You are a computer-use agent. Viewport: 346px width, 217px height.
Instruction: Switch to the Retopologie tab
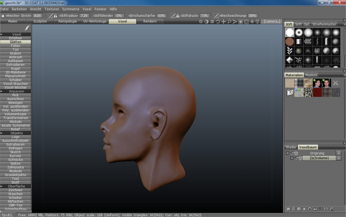pyautogui.click(x=67, y=21)
